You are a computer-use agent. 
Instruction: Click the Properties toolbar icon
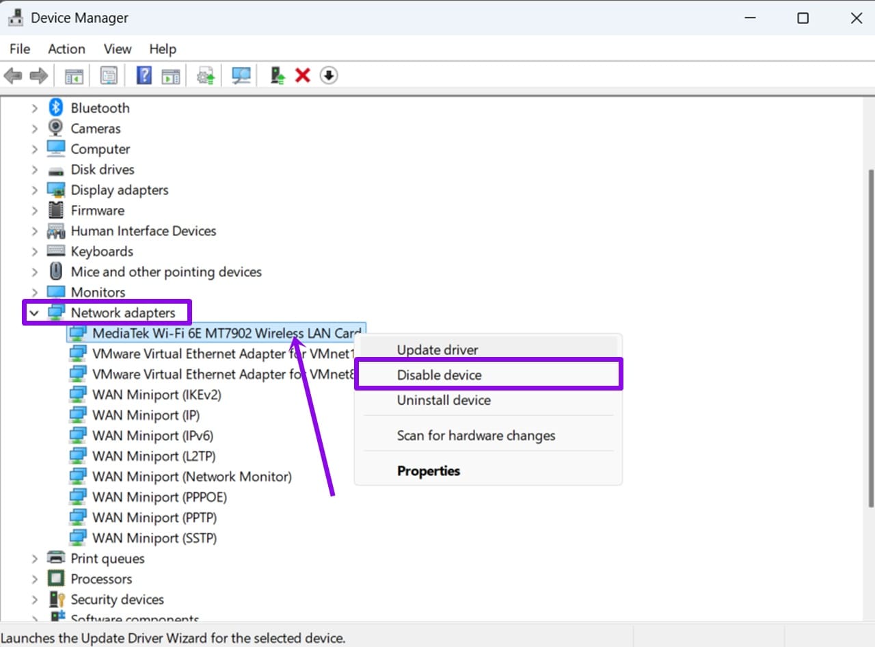(x=109, y=75)
